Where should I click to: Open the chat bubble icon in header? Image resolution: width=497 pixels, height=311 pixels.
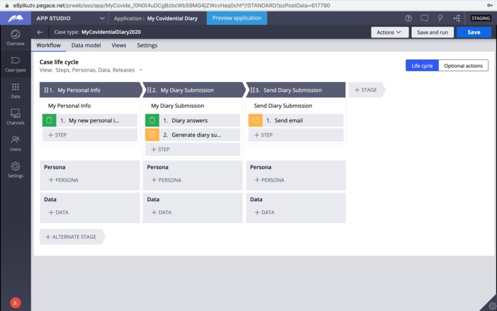(x=424, y=19)
